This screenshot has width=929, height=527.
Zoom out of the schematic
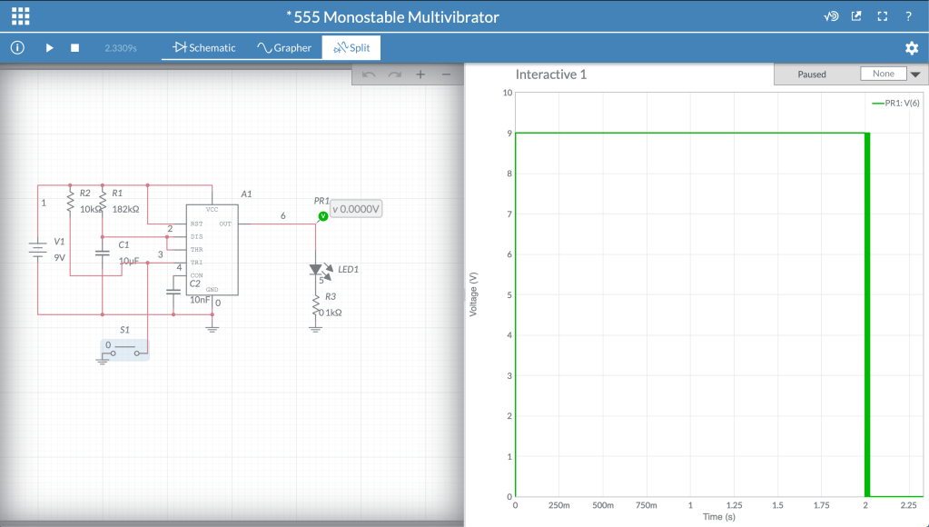tap(445, 75)
